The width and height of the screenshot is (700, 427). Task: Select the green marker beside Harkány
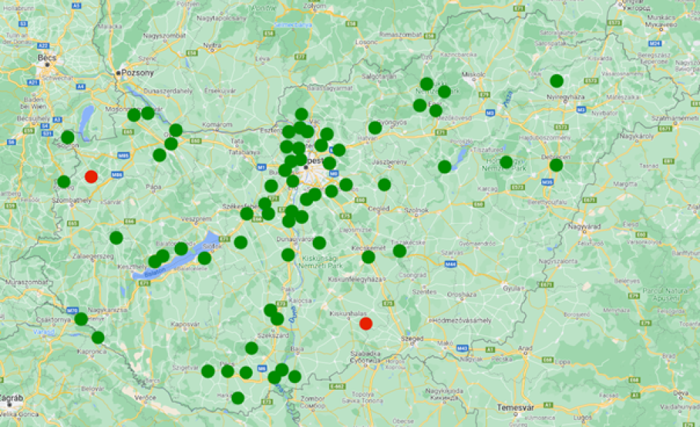pos(238,398)
